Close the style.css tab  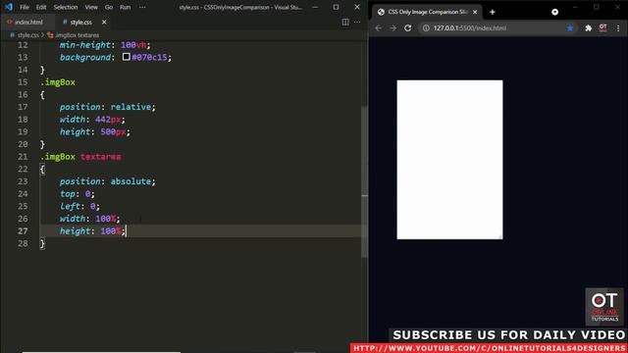(104, 23)
